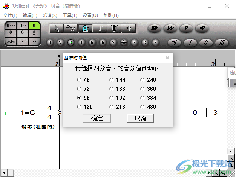236x178 pixels.
Task: Click the single octave dot button
Action: [x=135, y=43]
